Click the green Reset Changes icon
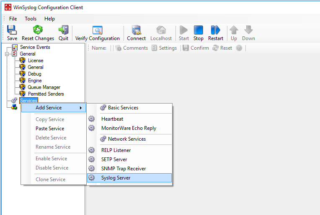 pos(38,30)
